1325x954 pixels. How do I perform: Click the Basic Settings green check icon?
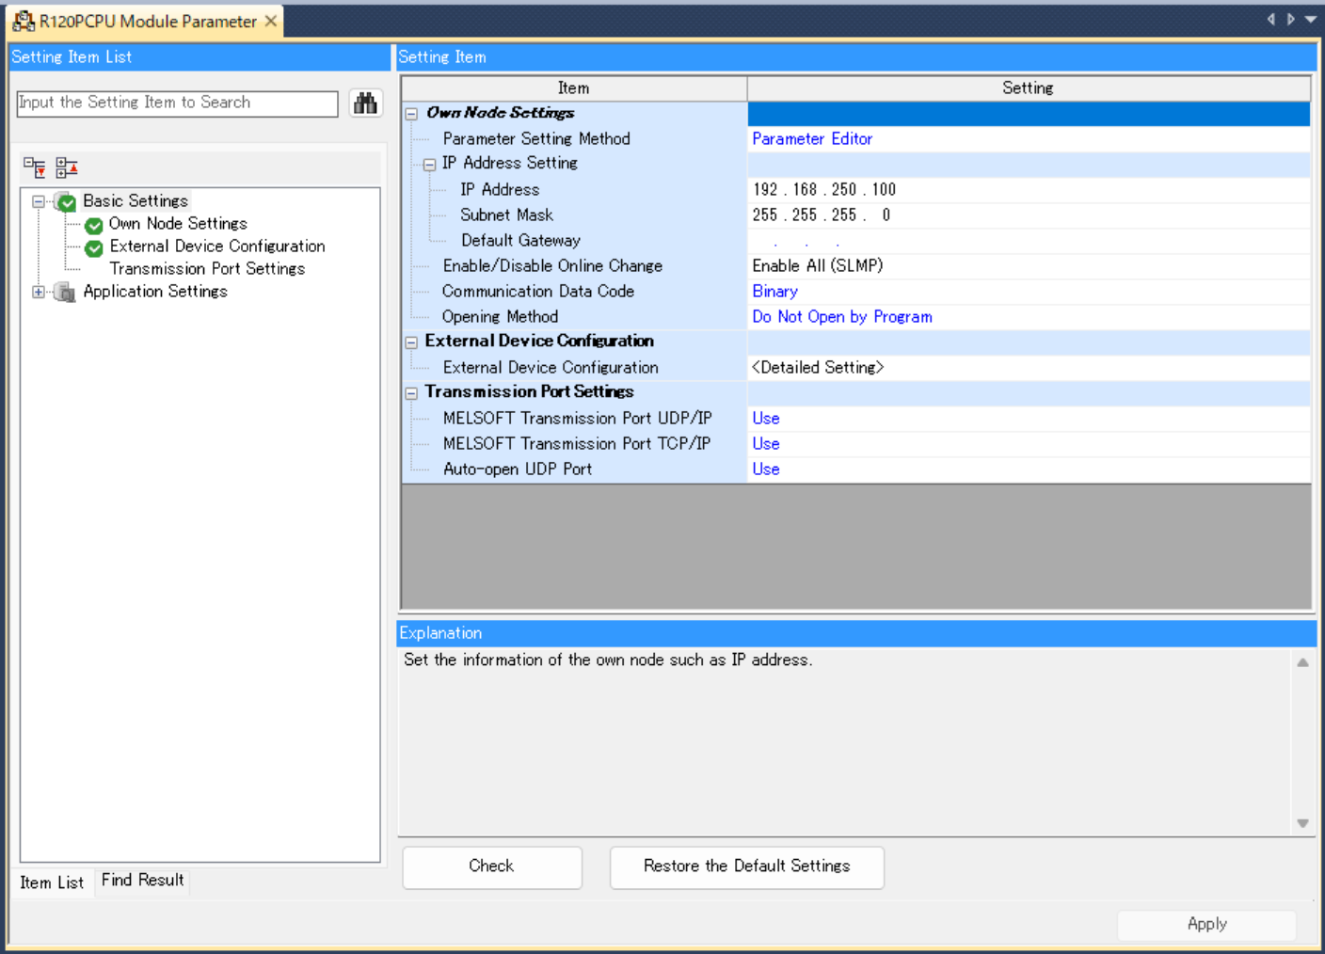[x=67, y=202]
